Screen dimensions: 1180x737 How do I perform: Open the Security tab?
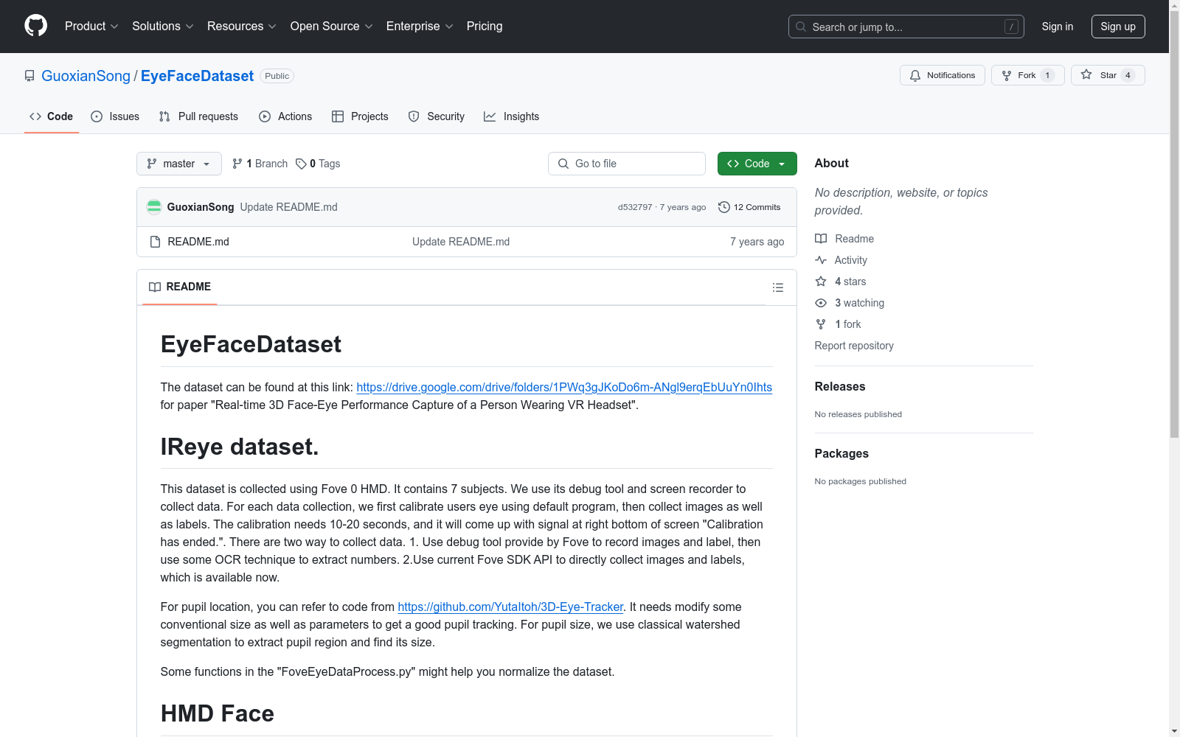tap(437, 116)
